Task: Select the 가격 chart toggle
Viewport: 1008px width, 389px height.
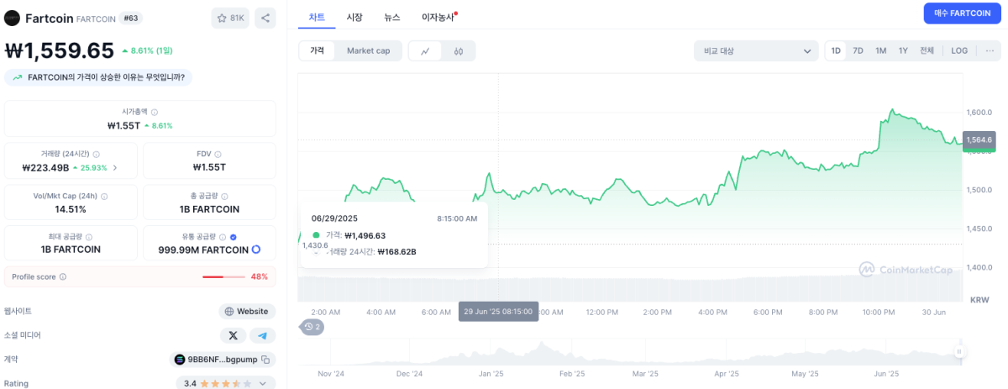Action: click(x=317, y=50)
